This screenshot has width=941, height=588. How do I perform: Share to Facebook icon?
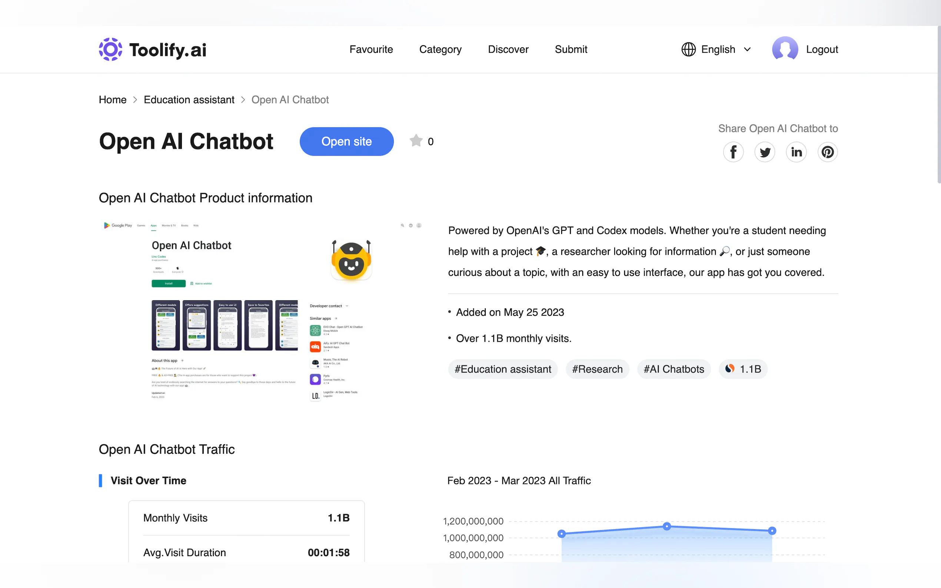coord(733,152)
